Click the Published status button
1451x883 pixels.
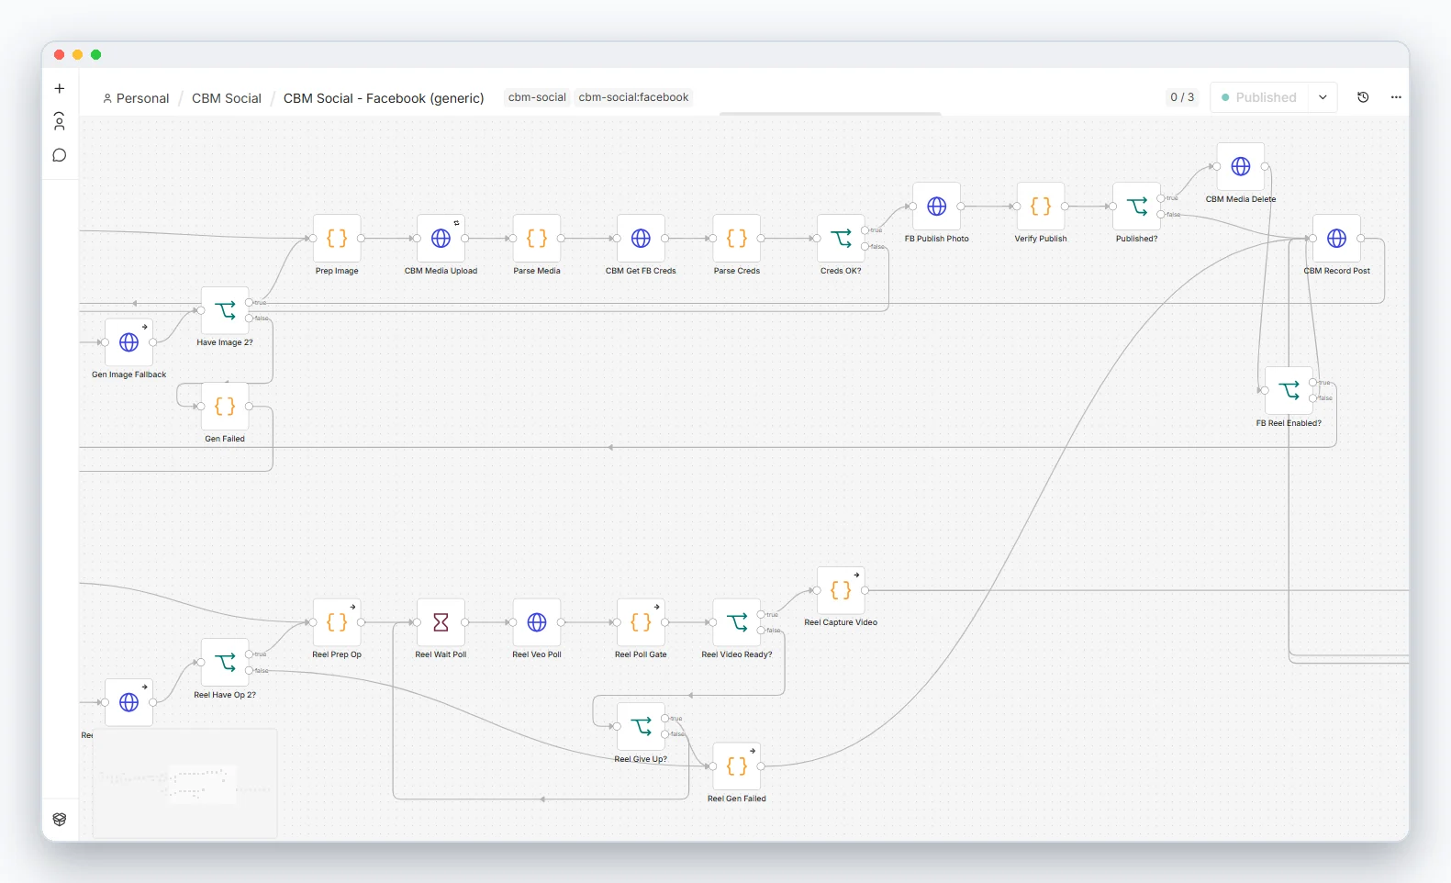coord(1259,97)
